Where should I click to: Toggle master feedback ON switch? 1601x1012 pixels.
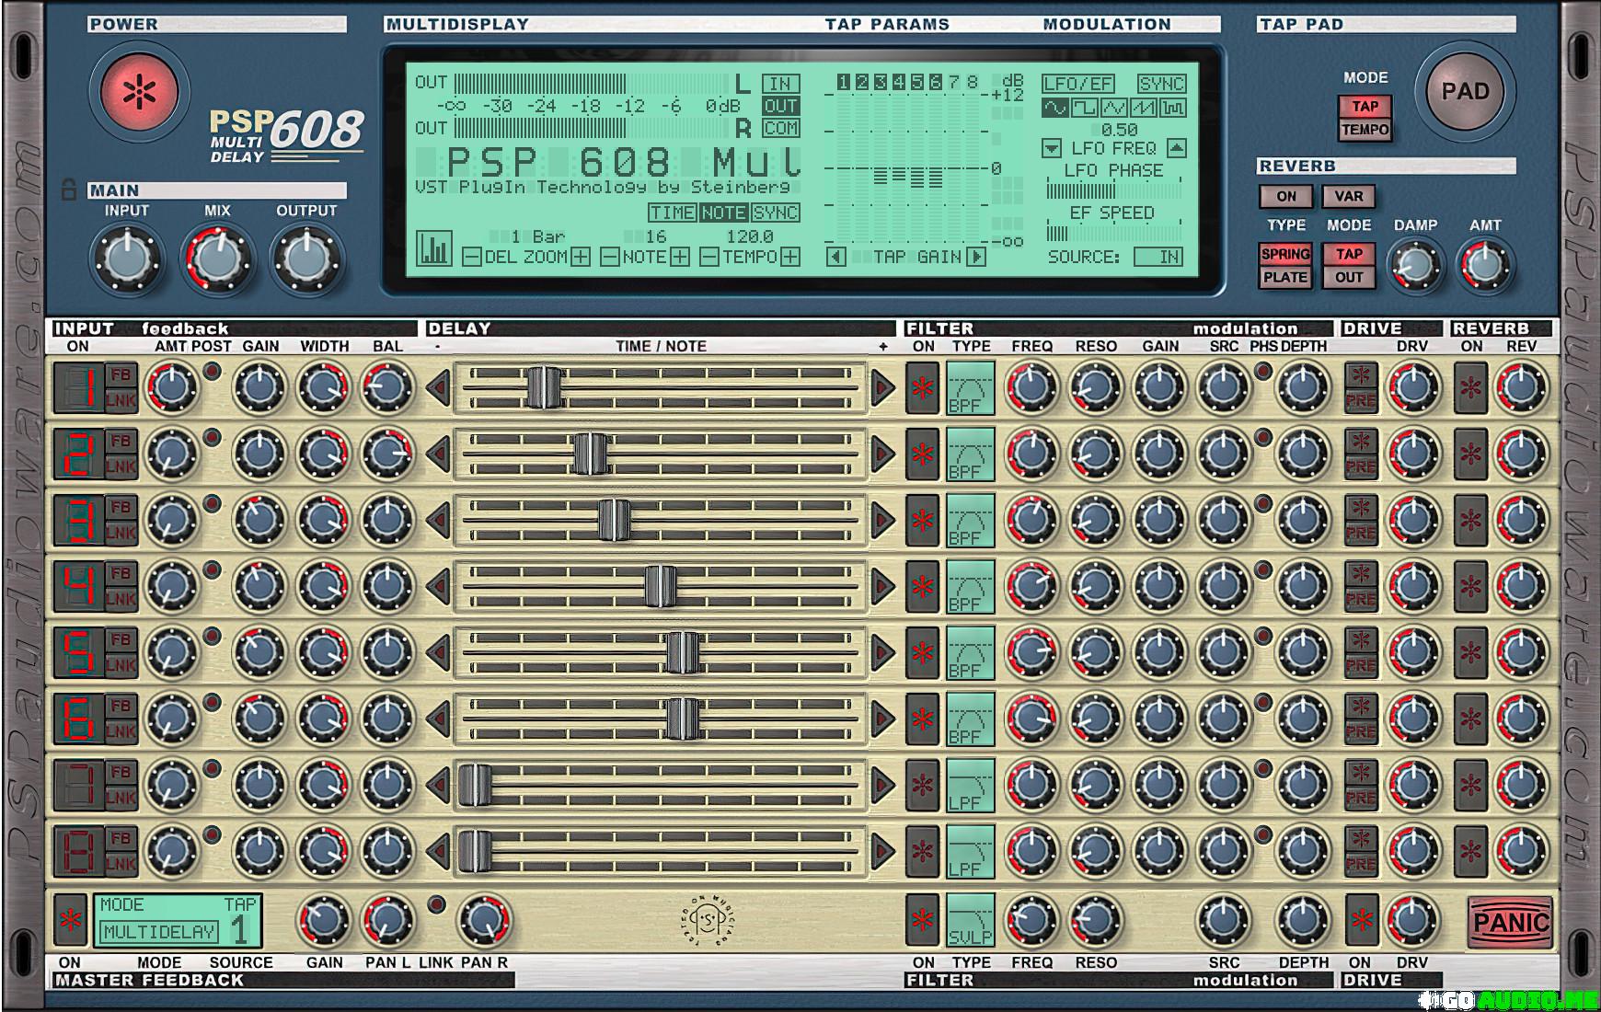(70, 920)
